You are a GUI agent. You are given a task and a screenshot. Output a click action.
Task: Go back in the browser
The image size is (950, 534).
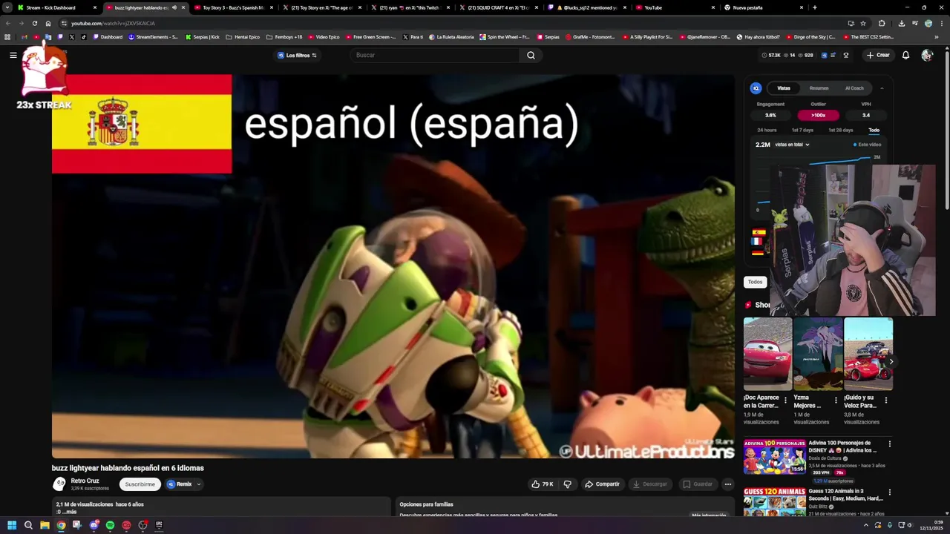click(8, 23)
